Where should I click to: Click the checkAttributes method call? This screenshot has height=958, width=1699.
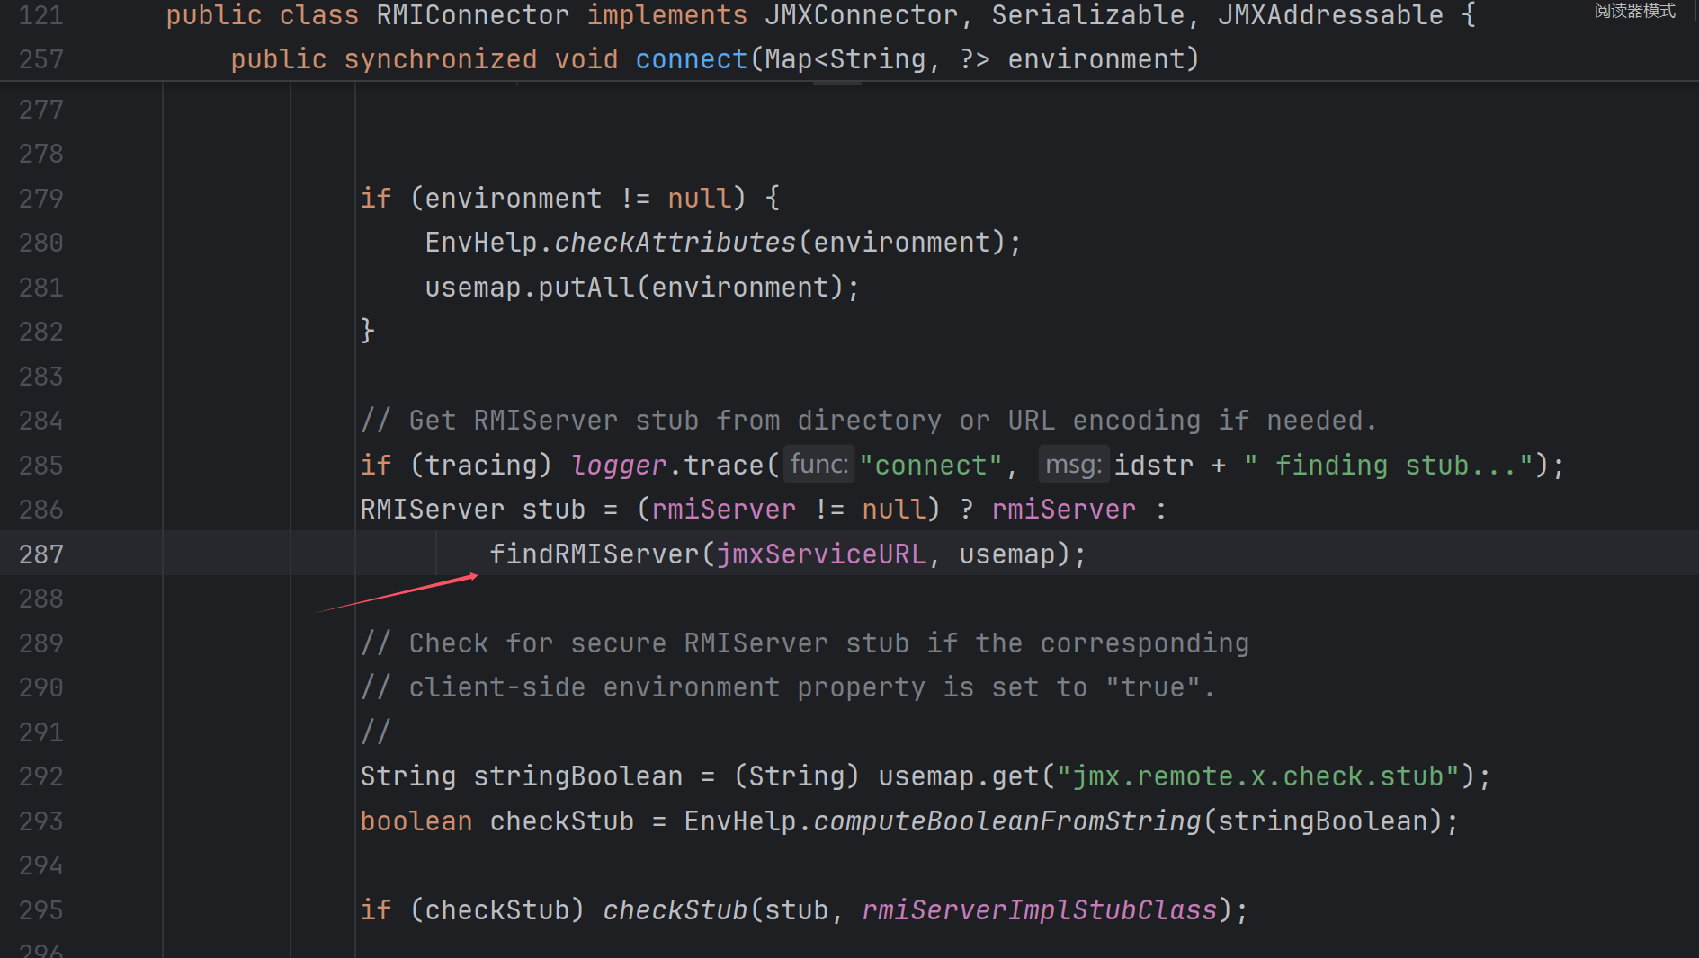[675, 243]
